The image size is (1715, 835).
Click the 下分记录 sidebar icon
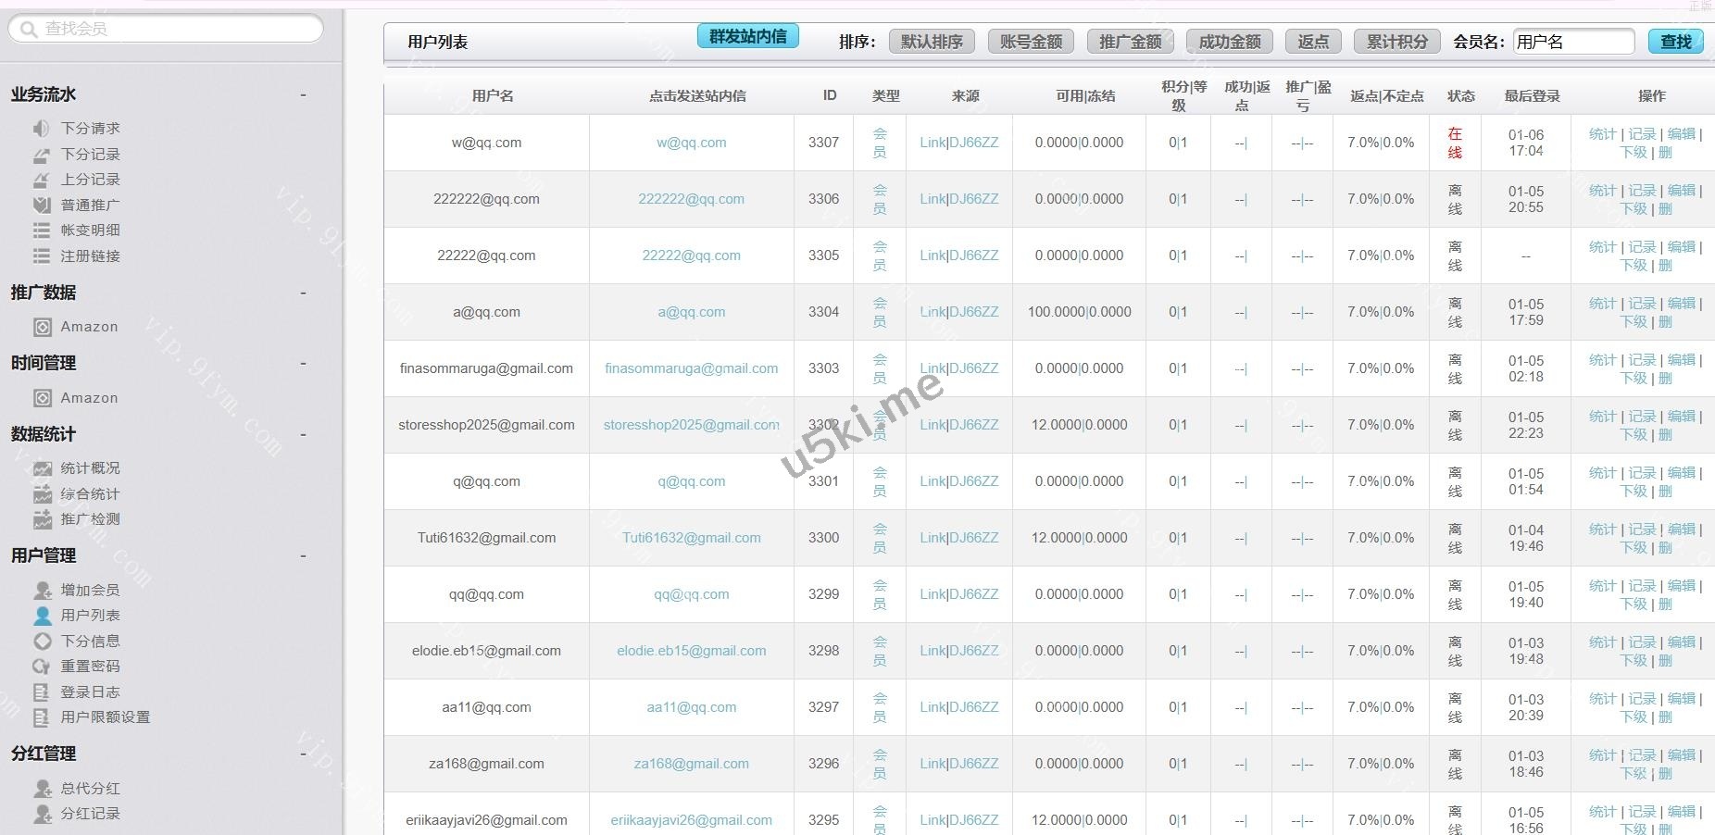pos(42,155)
